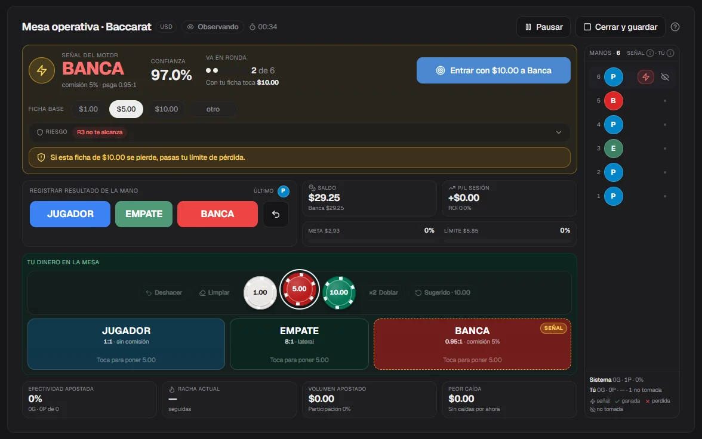
Task: Click the ×2 Doblar button
Action: [x=383, y=293]
